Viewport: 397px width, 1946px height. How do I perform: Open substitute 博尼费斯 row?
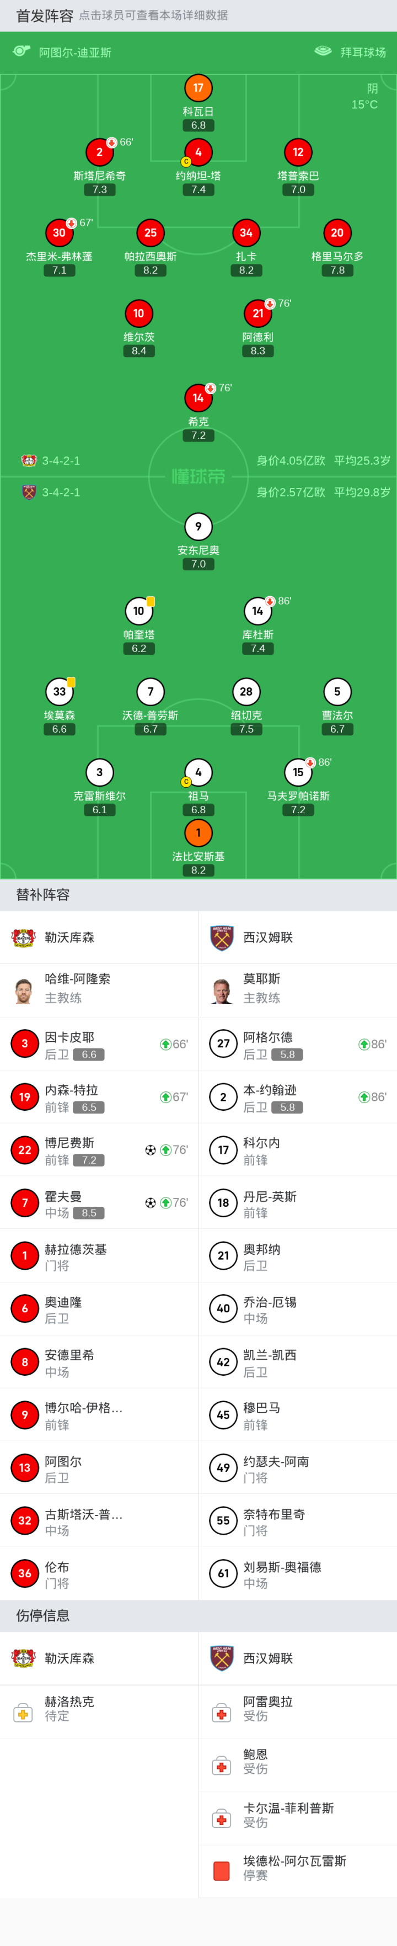pyautogui.click(x=99, y=1150)
